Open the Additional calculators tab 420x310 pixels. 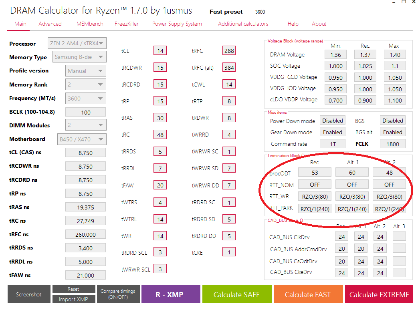tap(243, 24)
